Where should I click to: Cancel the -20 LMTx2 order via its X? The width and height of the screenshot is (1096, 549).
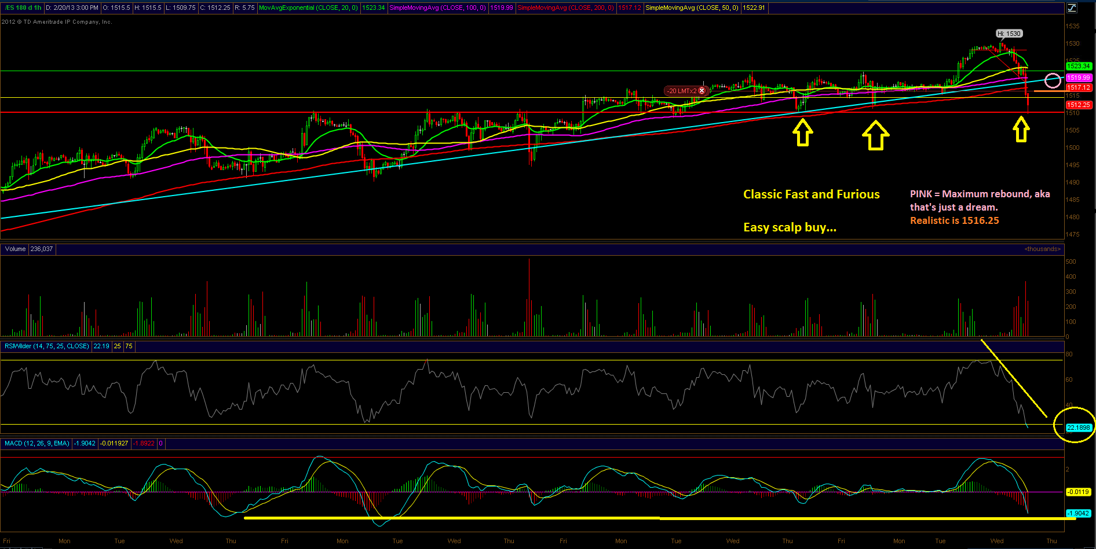click(702, 91)
